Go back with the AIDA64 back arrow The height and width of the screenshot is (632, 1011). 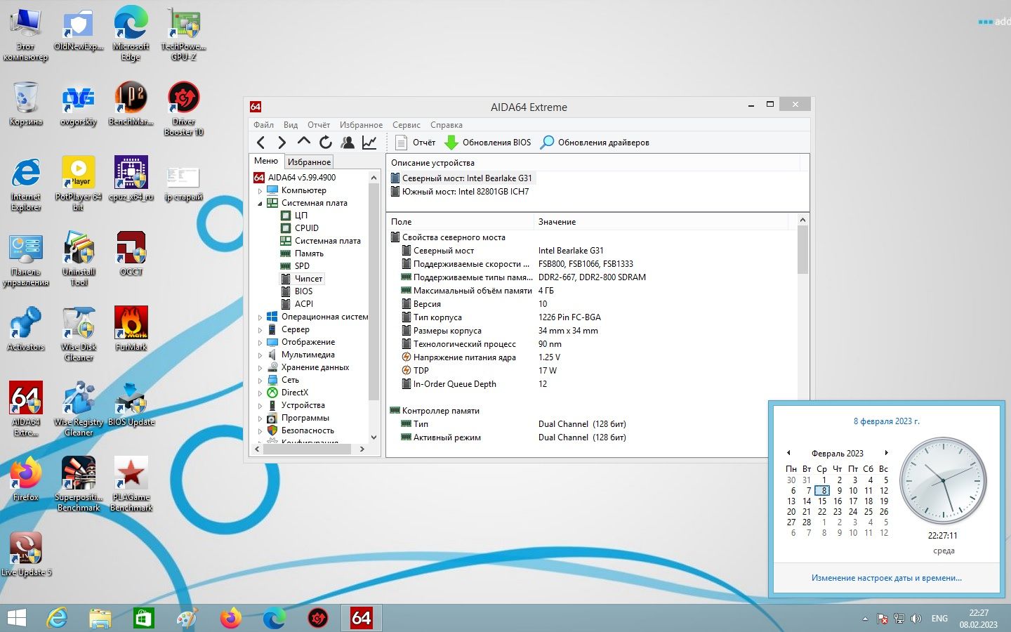(x=261, y=143)
